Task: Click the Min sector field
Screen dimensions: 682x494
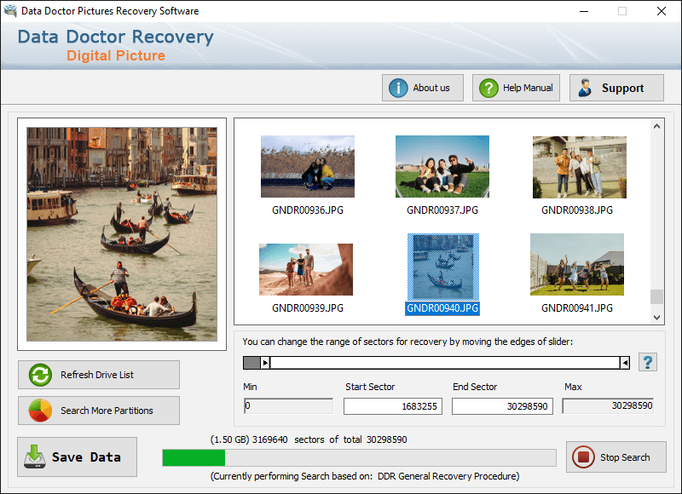Action: pos(289,405)
